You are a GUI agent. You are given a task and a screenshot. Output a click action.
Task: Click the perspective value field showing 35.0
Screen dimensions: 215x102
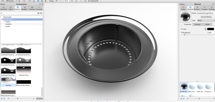(x=67, y=1)
